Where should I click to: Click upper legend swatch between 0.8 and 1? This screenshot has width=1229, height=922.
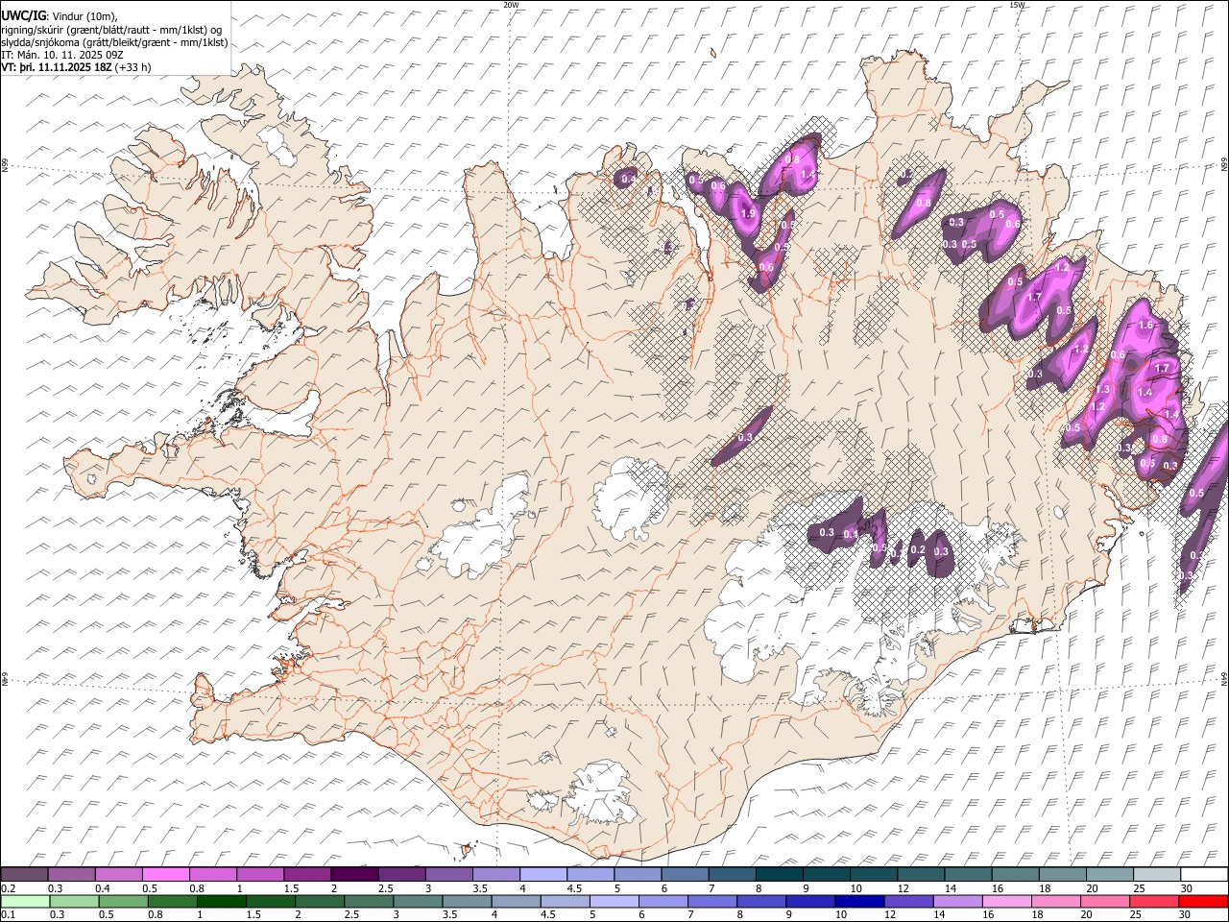click(x=212, y=874)
